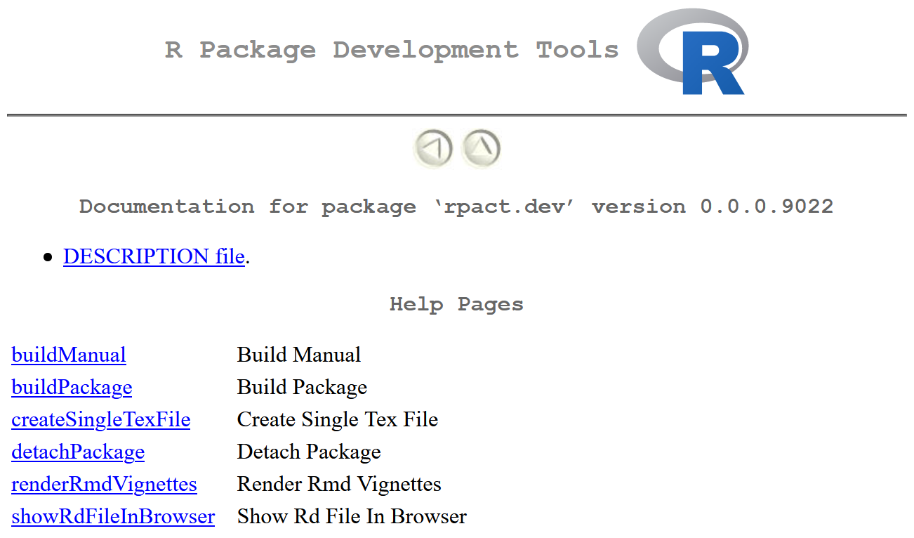Follow the createSingleTexFile link

click(101, 419)
